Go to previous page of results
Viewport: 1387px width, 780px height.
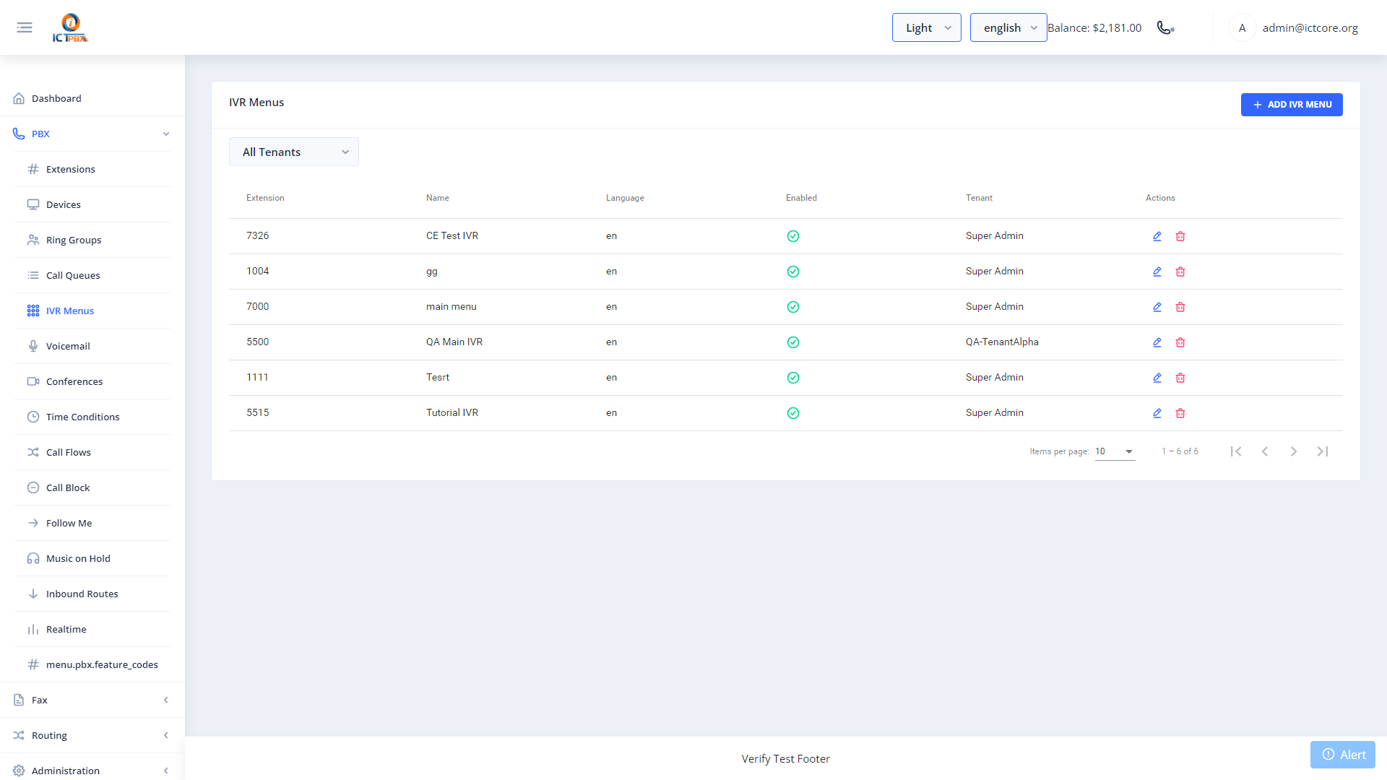coord(1265,451)
